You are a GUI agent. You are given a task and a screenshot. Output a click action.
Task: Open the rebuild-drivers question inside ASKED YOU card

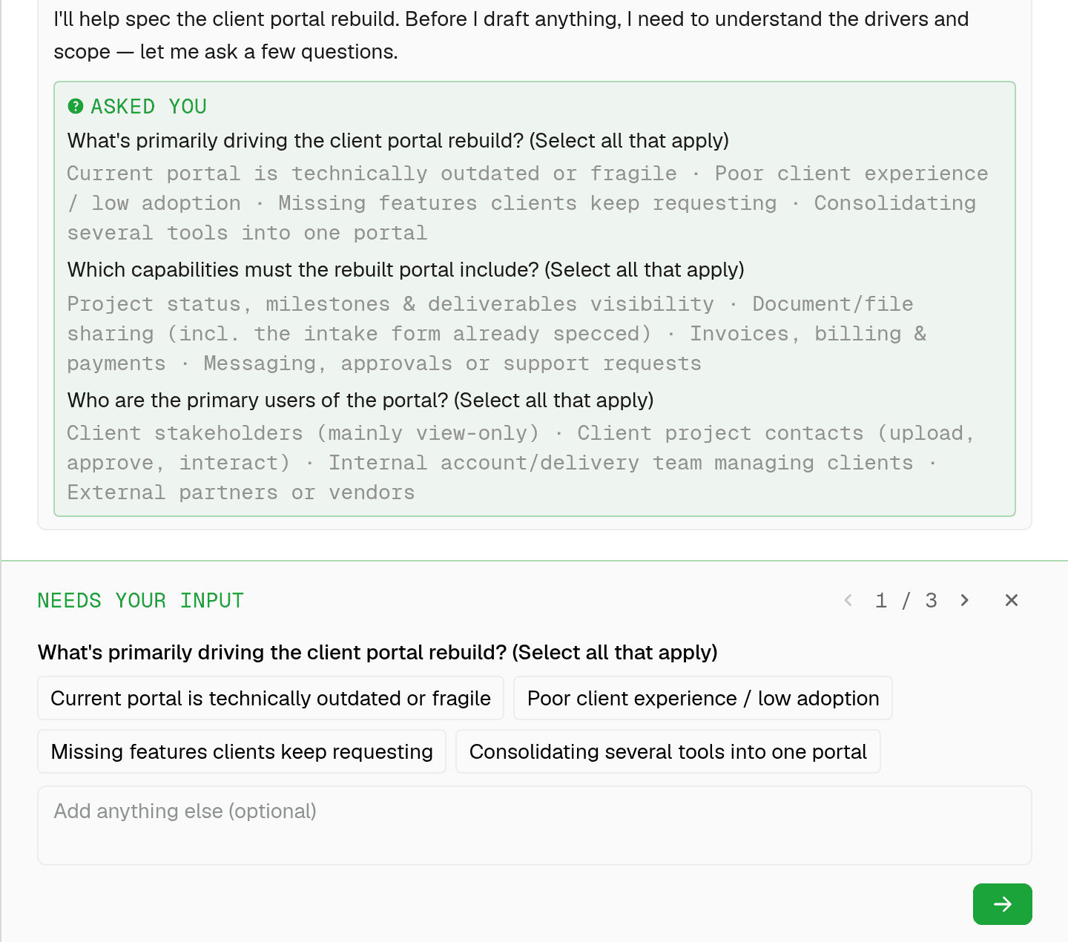click(398, 140)
